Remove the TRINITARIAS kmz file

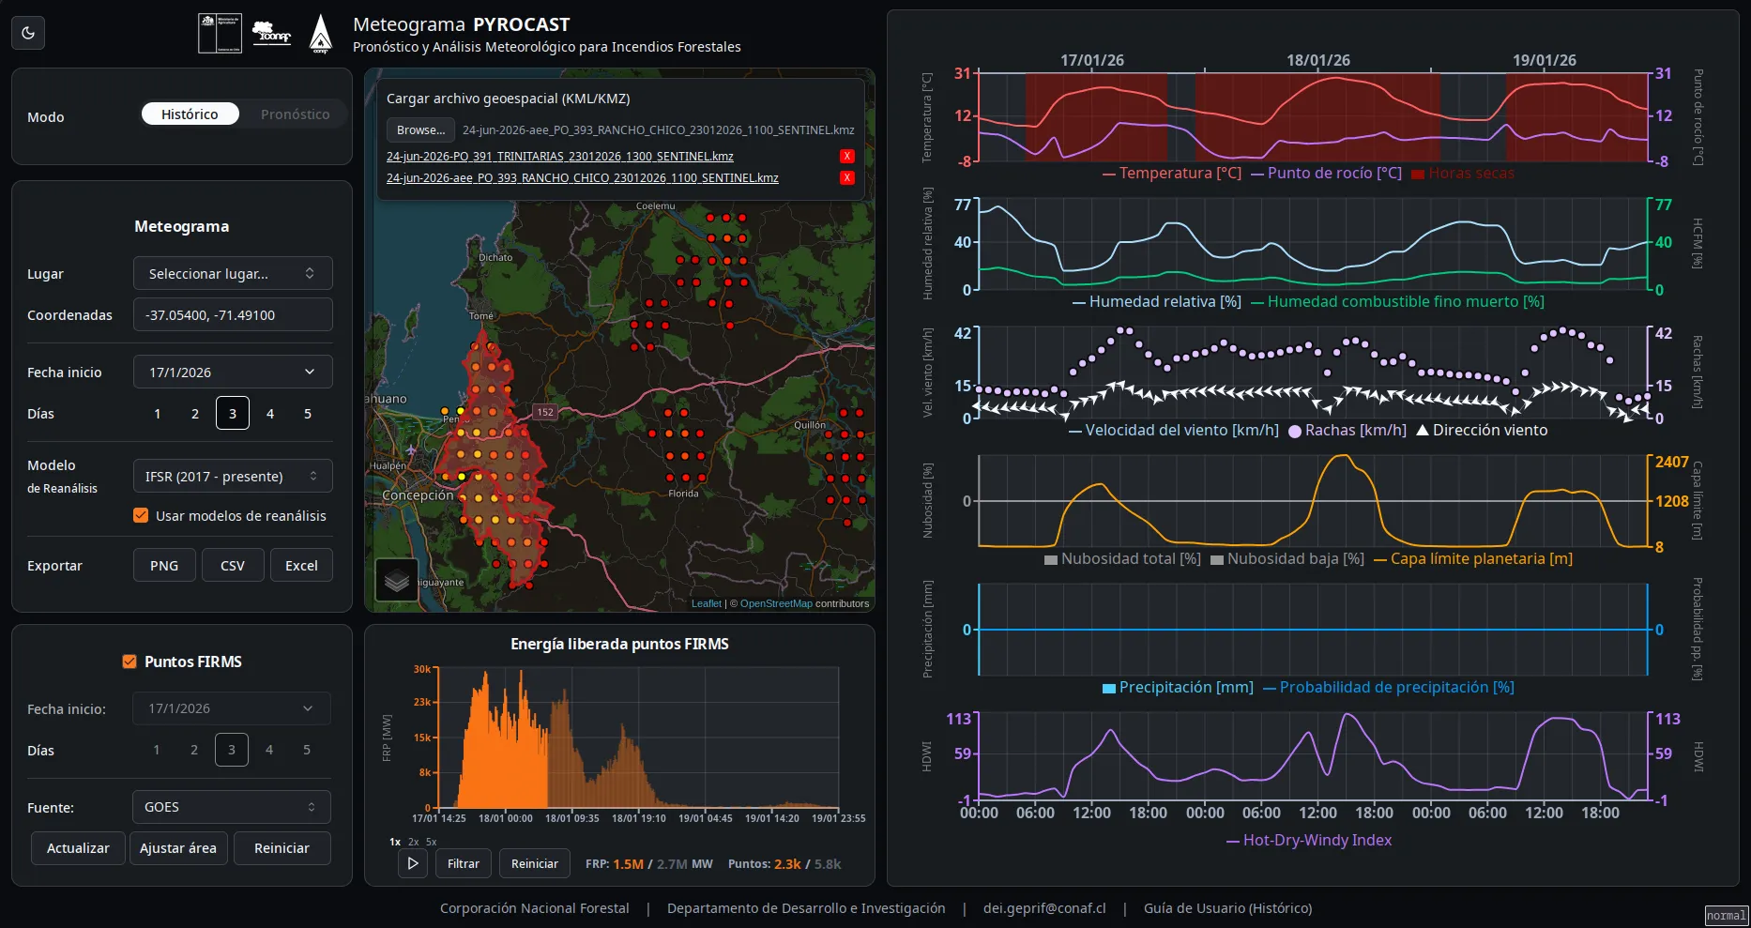point(847,157)
